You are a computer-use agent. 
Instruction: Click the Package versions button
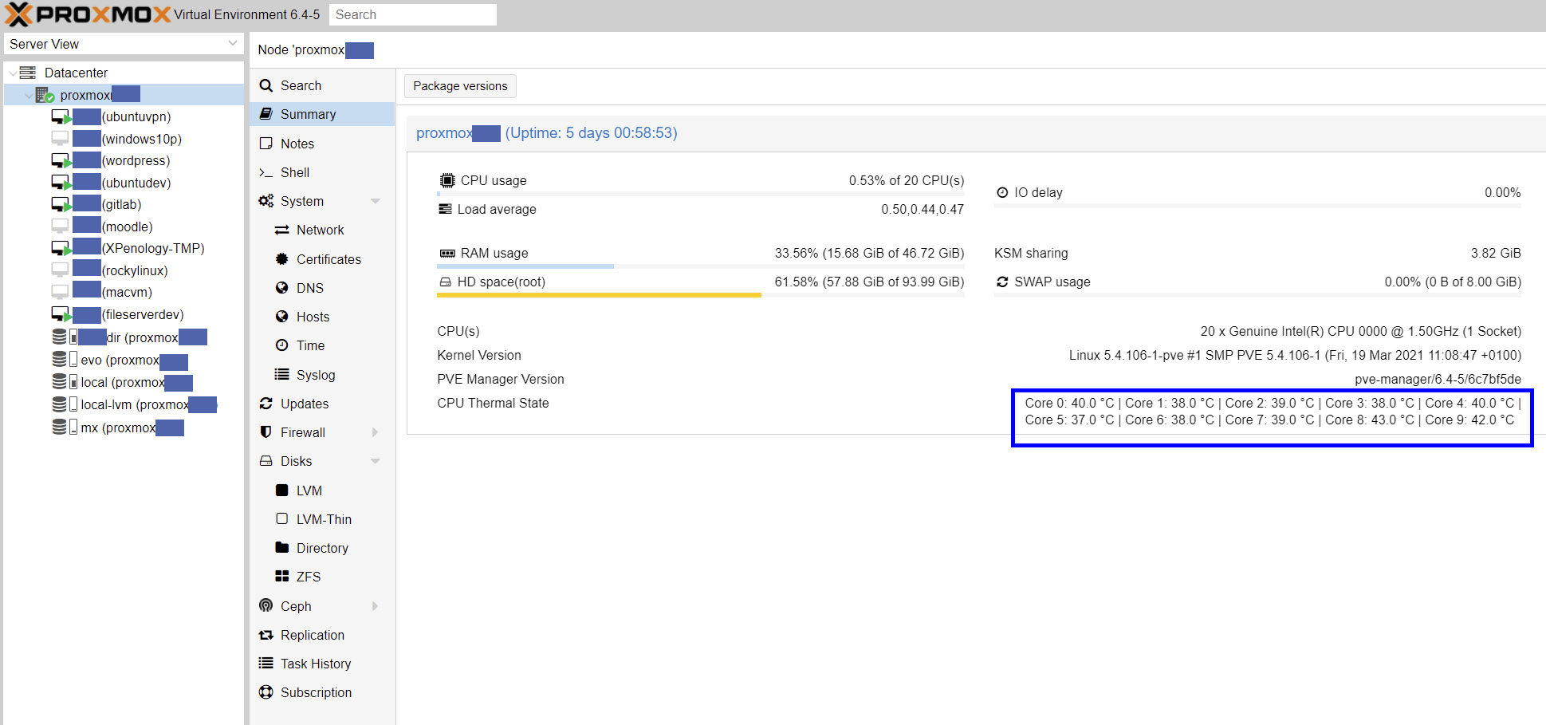pyautogui.click(x=460, y=86)
